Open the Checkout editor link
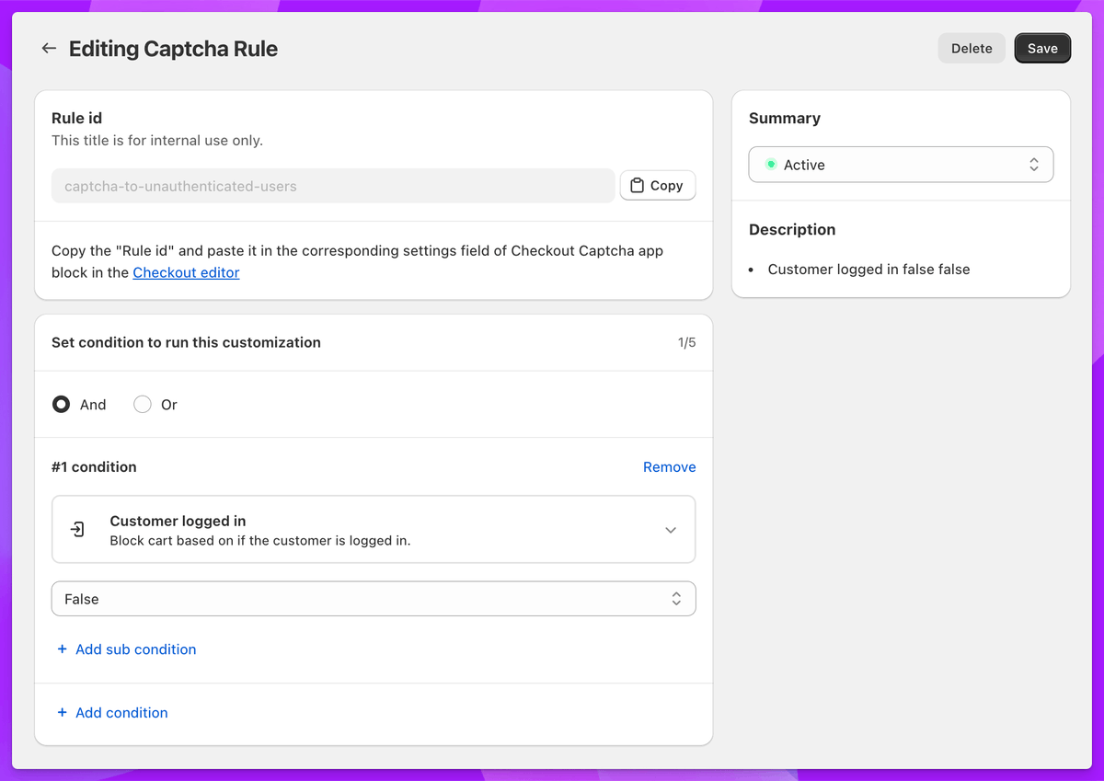 click(x=186, y=272)
